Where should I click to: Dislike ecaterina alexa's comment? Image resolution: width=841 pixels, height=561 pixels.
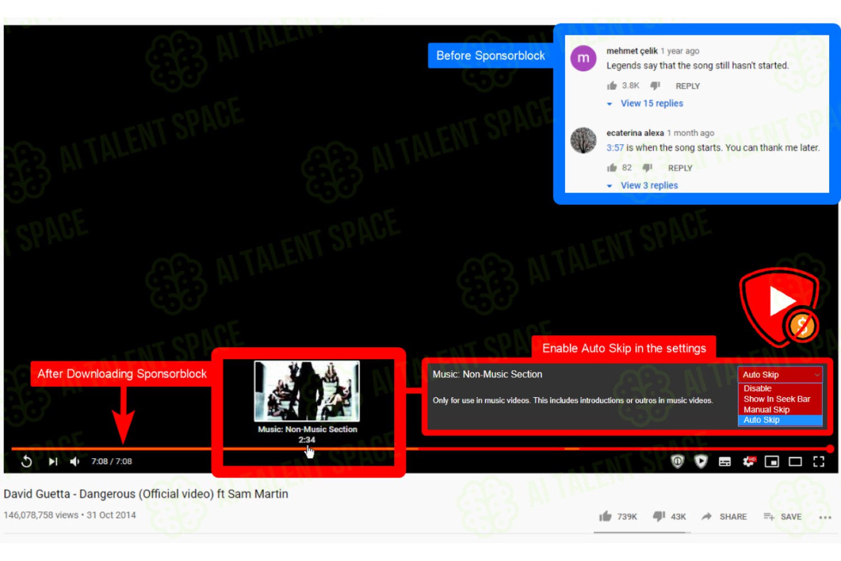pyautogui.click(x=648, y=168)
